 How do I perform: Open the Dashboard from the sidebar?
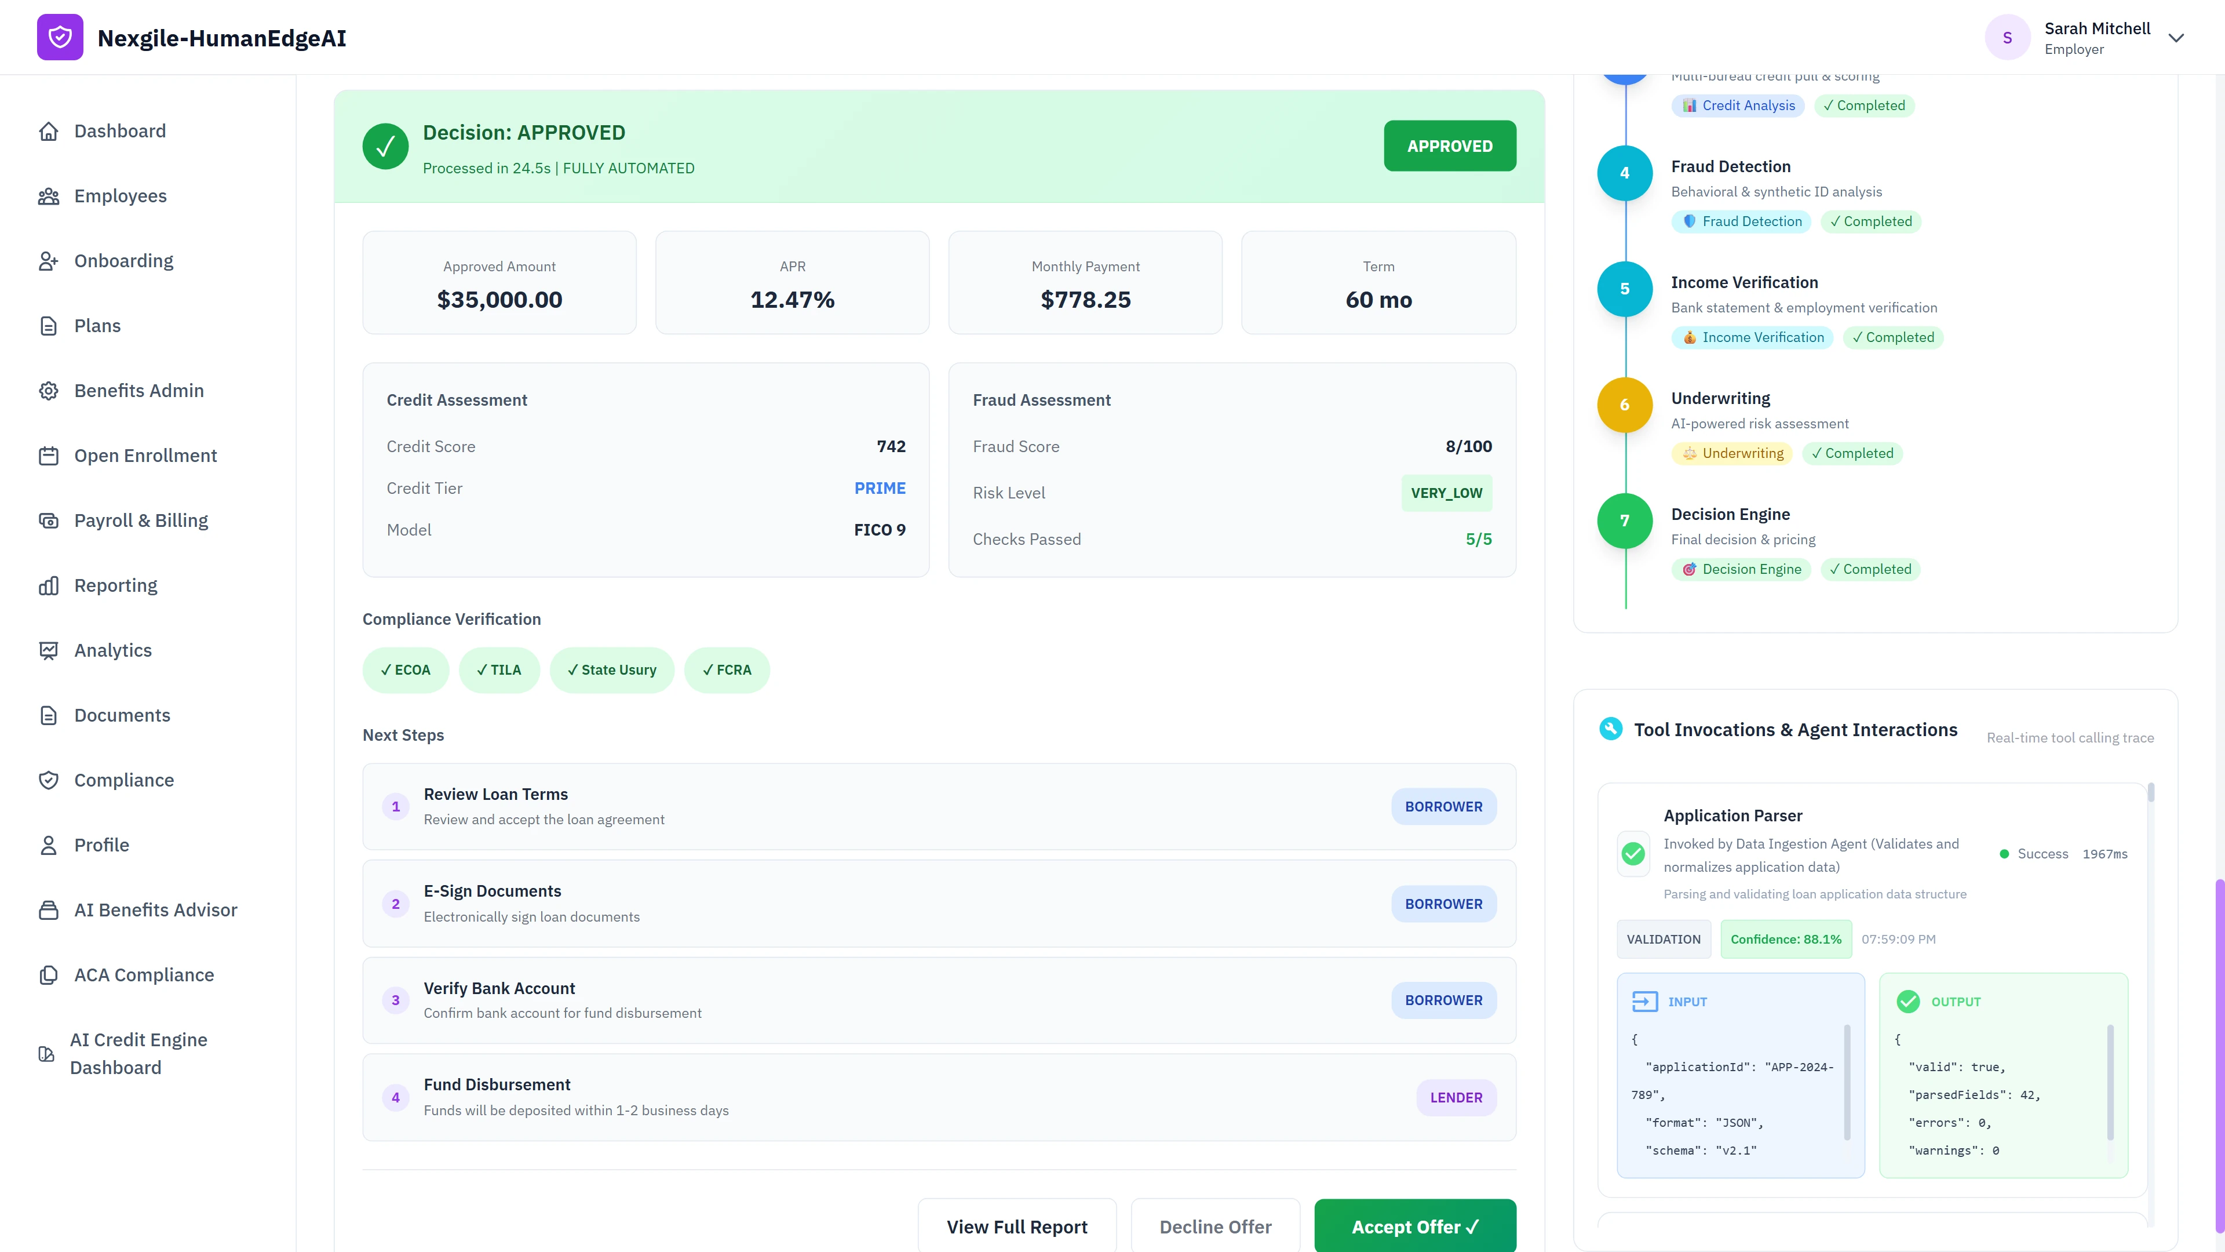click(119, 130)
